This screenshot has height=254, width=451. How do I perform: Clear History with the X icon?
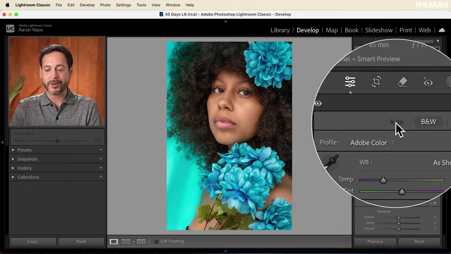click(x=101, y=168)
